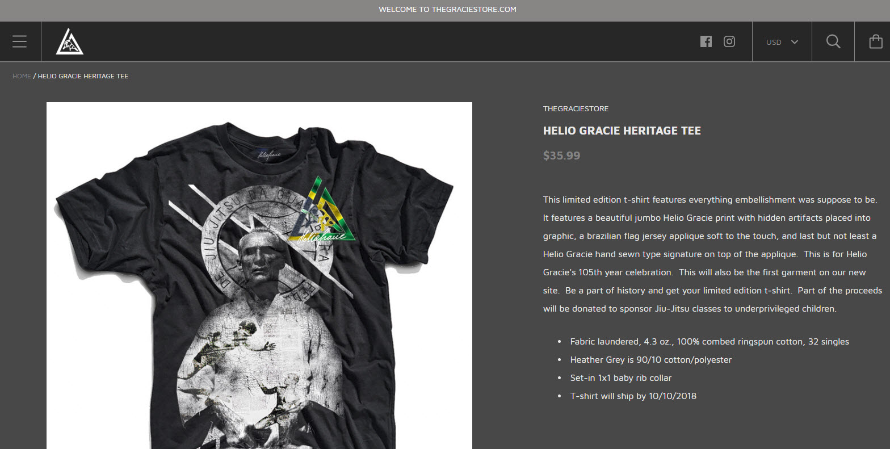Expand the USD currency dropdown
Viewport: 890px width, 449px height.
(x=782, y=42)
